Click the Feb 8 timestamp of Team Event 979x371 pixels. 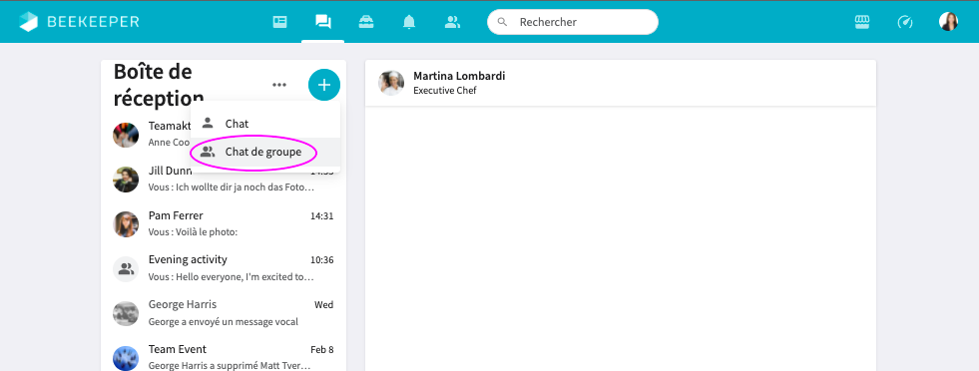coord(322,350)
